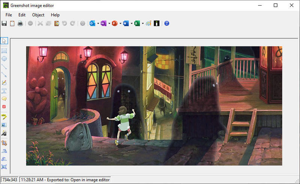Select the Draw Line tool

[4, 67]
